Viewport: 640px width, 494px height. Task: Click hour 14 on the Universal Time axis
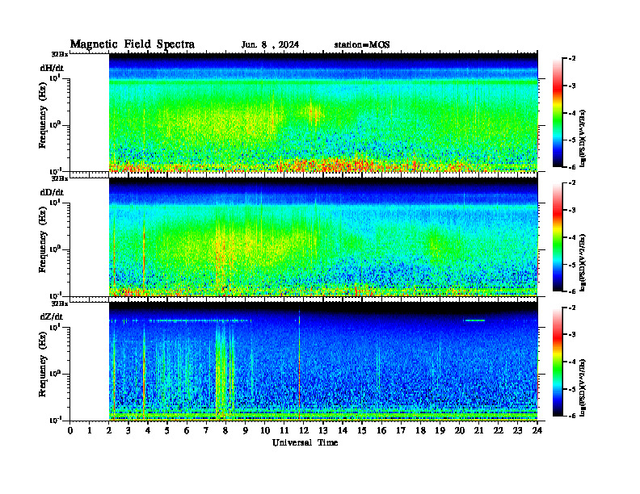(343, 431)
